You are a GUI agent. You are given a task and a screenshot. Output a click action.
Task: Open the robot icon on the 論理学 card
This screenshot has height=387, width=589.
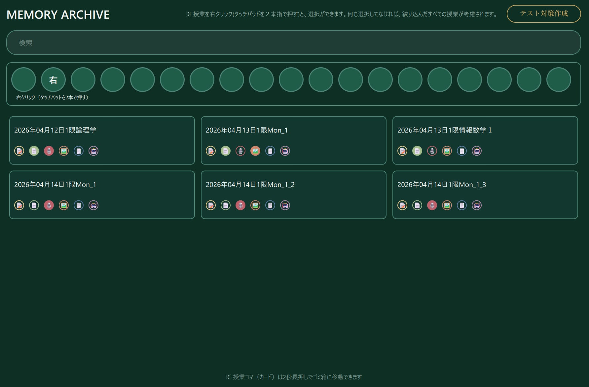(x=93, y=151)
